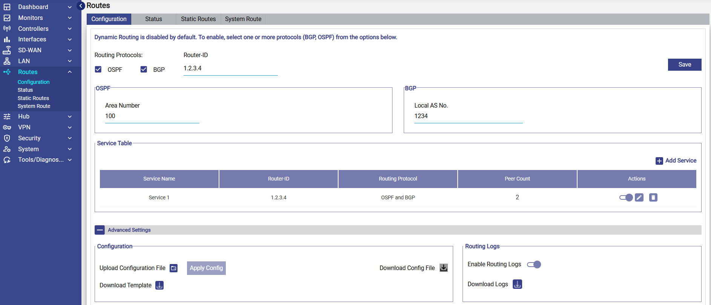Viewport: 711px width, 305px height.
Task: Click the Upload Configuration File folder icon
Action: (173, 268)
